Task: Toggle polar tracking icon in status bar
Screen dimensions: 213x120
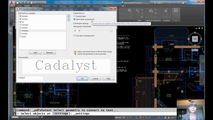Action: tap(140, 117)
